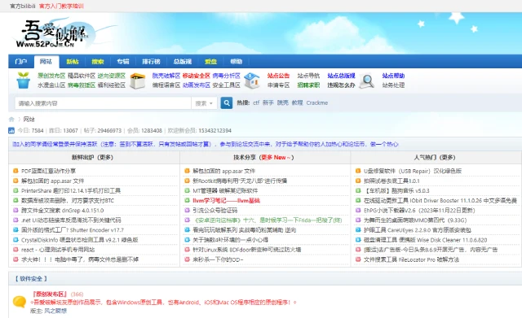Open the 搜索 type dropdown in search bar
This screenshot has width=522, height=318.
[x=204, y=103]
